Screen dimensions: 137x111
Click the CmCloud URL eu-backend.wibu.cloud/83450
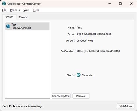click(98, 51)
